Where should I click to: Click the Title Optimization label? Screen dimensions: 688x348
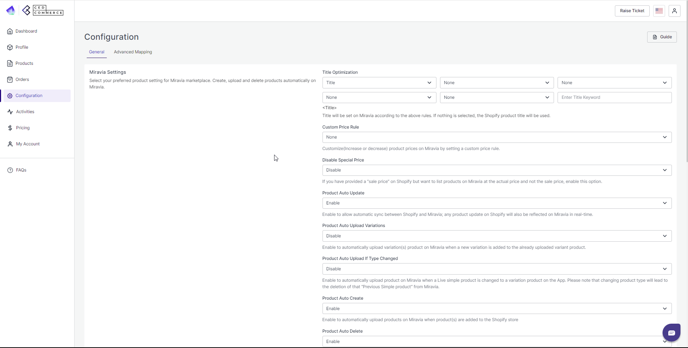[x=340, y=72]
